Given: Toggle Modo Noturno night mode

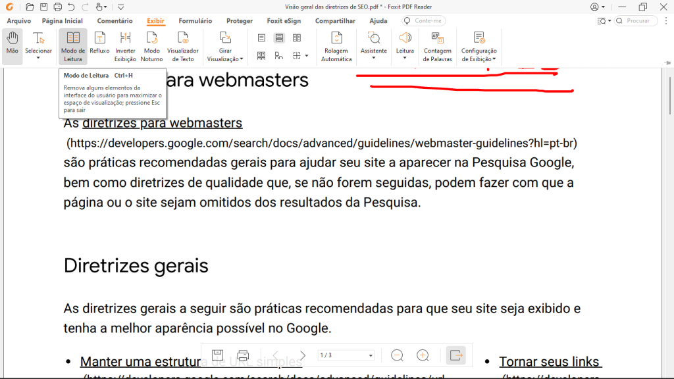Looking at the screenshot, I should [151, 46].
